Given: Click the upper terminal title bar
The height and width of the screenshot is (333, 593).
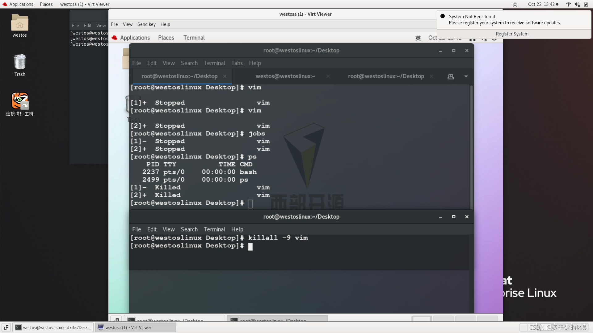Looking at the screenshot, I should 301,51.
